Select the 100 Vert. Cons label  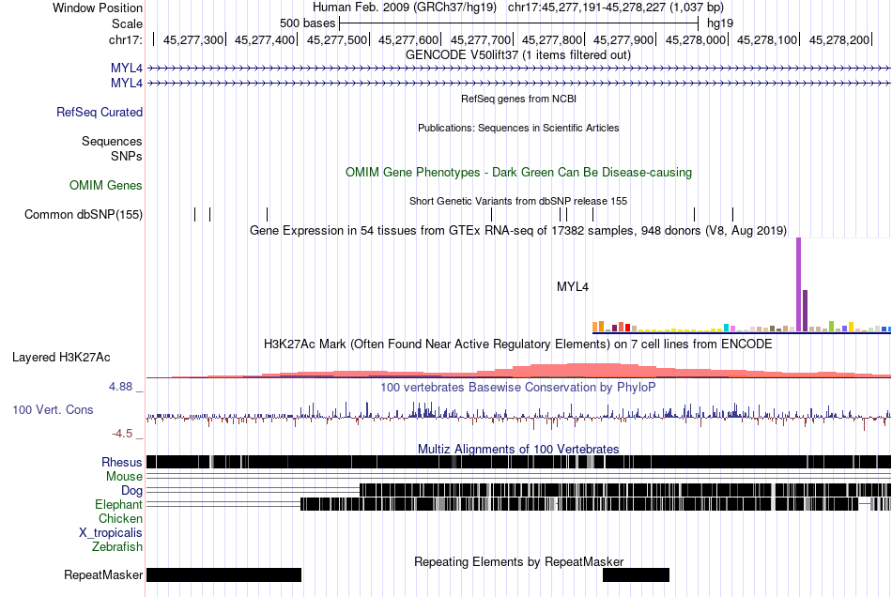53,409
